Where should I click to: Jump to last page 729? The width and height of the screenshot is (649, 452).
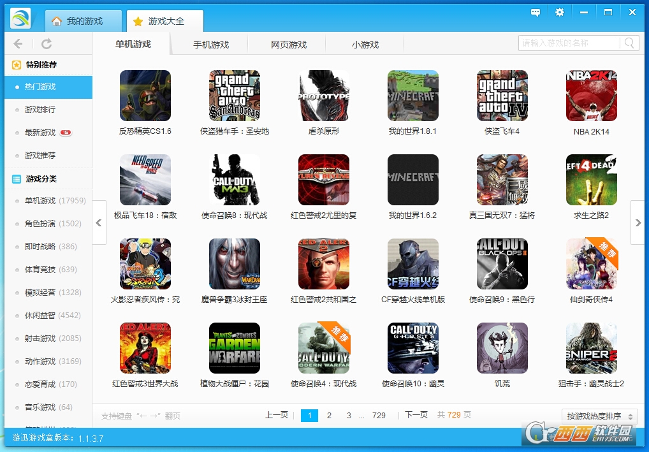click(x=379, y=416)
